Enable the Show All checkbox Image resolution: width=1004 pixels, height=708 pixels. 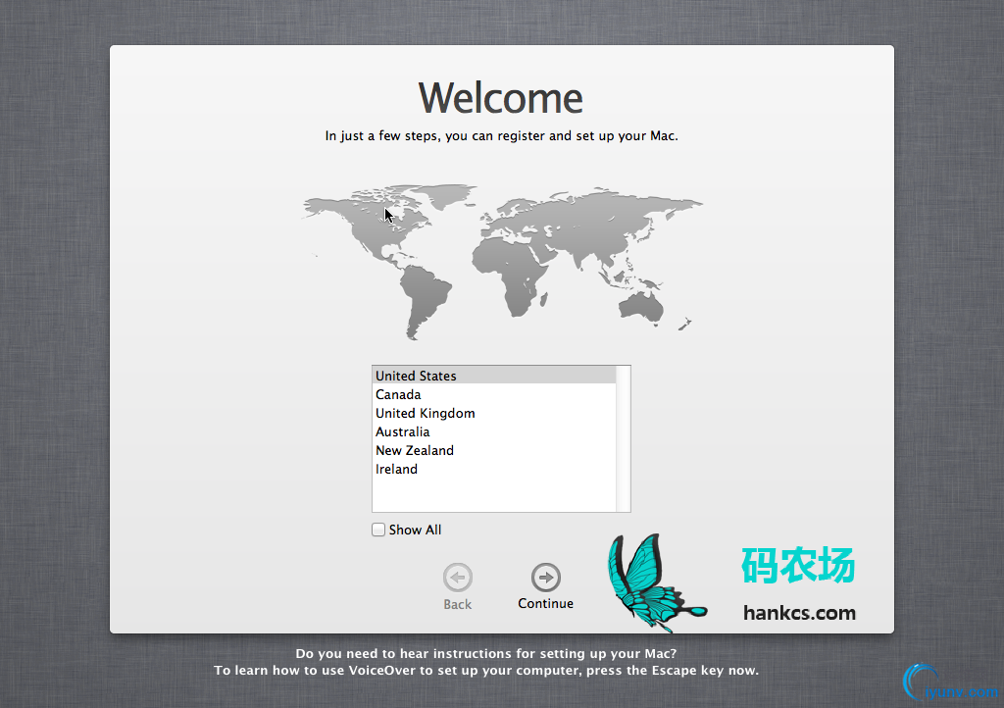click(378, 531)
